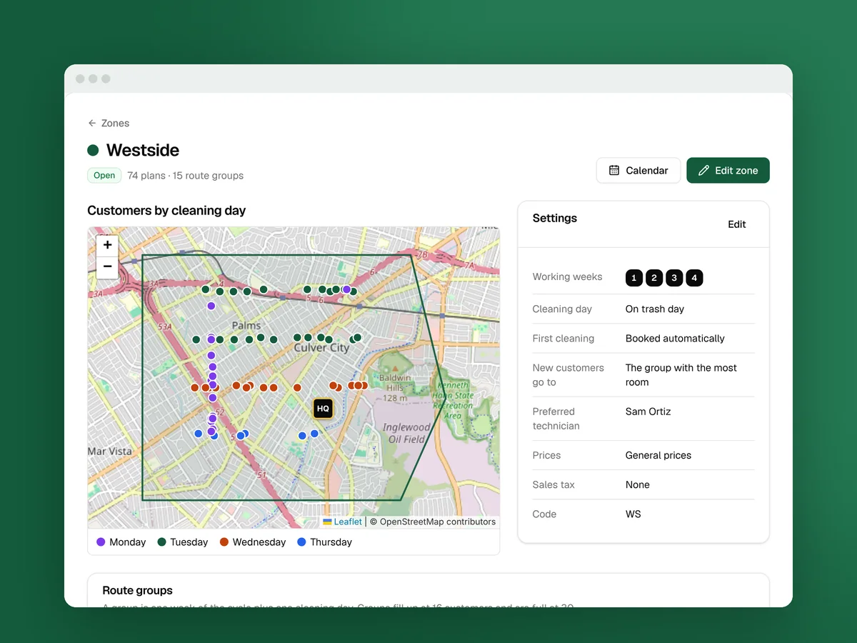
Task: Click the Open status badge
Action: coord(104,175)
